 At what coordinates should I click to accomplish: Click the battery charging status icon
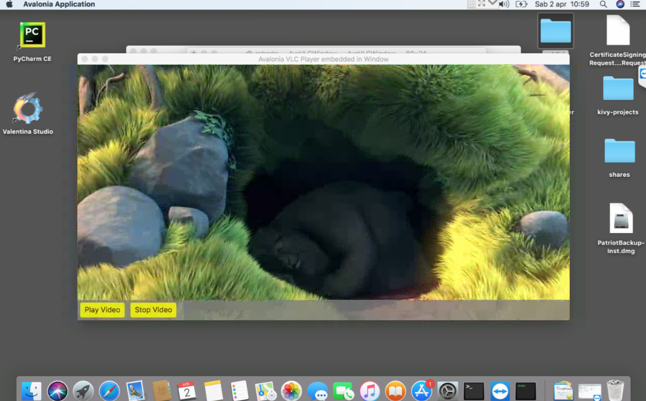click(x=521, y=4)
